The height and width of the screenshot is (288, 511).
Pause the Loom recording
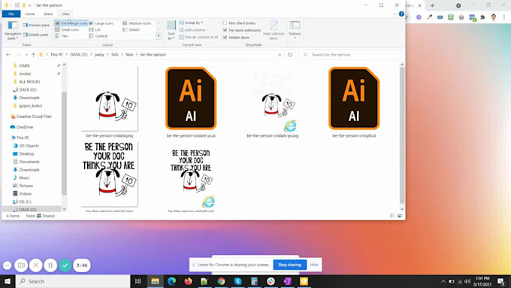click(50, 265)
